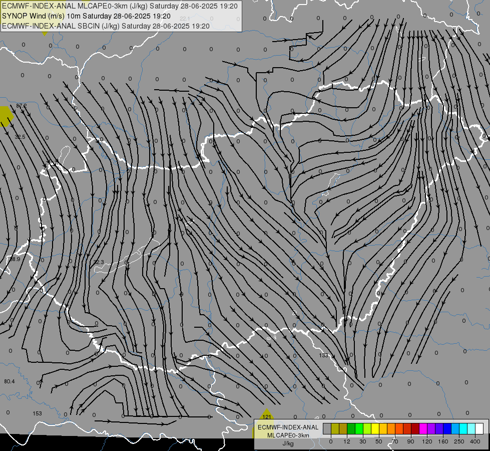This screenshot has height=451, width=490.
Task: Click the small yellow triangle under the header box
Action: (45, 33)
